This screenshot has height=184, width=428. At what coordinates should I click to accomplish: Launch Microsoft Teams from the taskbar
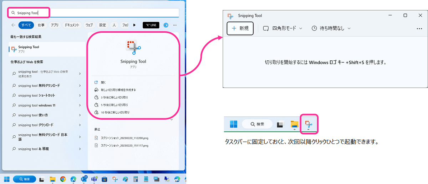pyautogui.click(x=94, y=179)
